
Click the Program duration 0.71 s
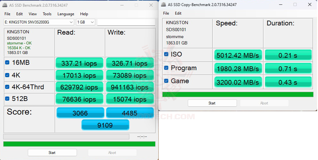point(288,69)
